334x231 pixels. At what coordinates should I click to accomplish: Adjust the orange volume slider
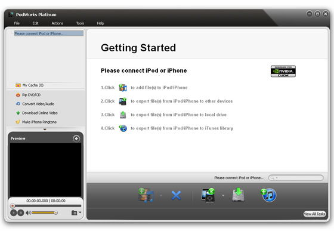click(44, 212)
